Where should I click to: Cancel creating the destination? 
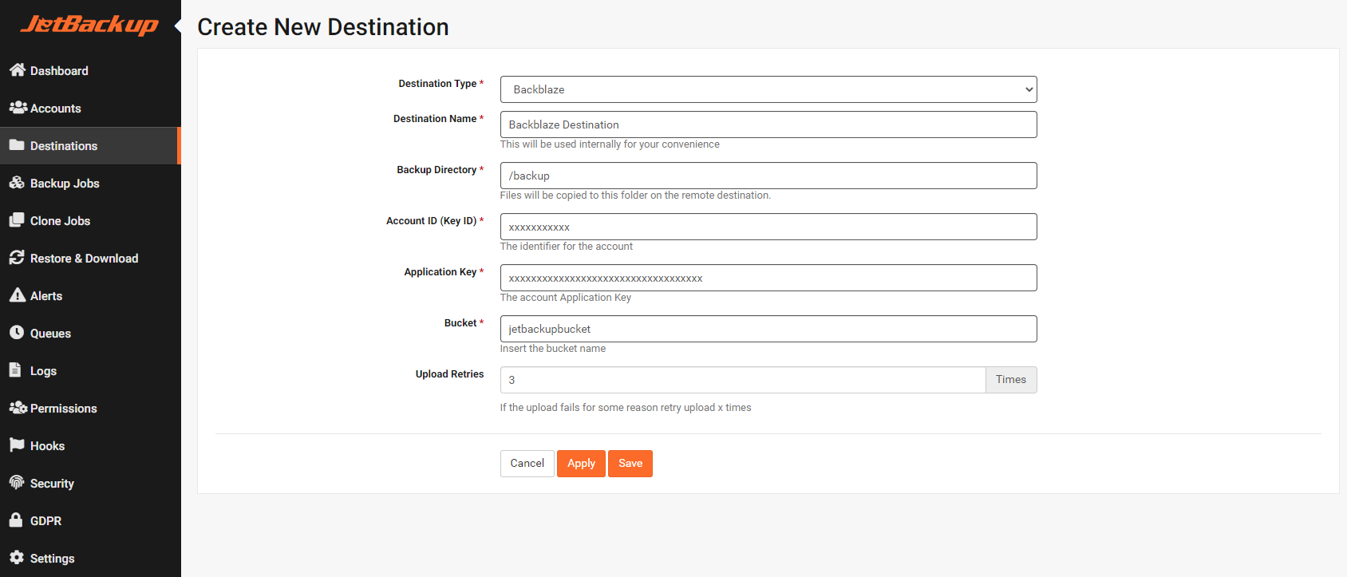527,464
